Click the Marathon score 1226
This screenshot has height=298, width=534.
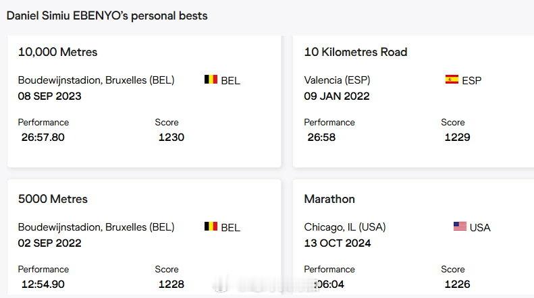[457, 284]
